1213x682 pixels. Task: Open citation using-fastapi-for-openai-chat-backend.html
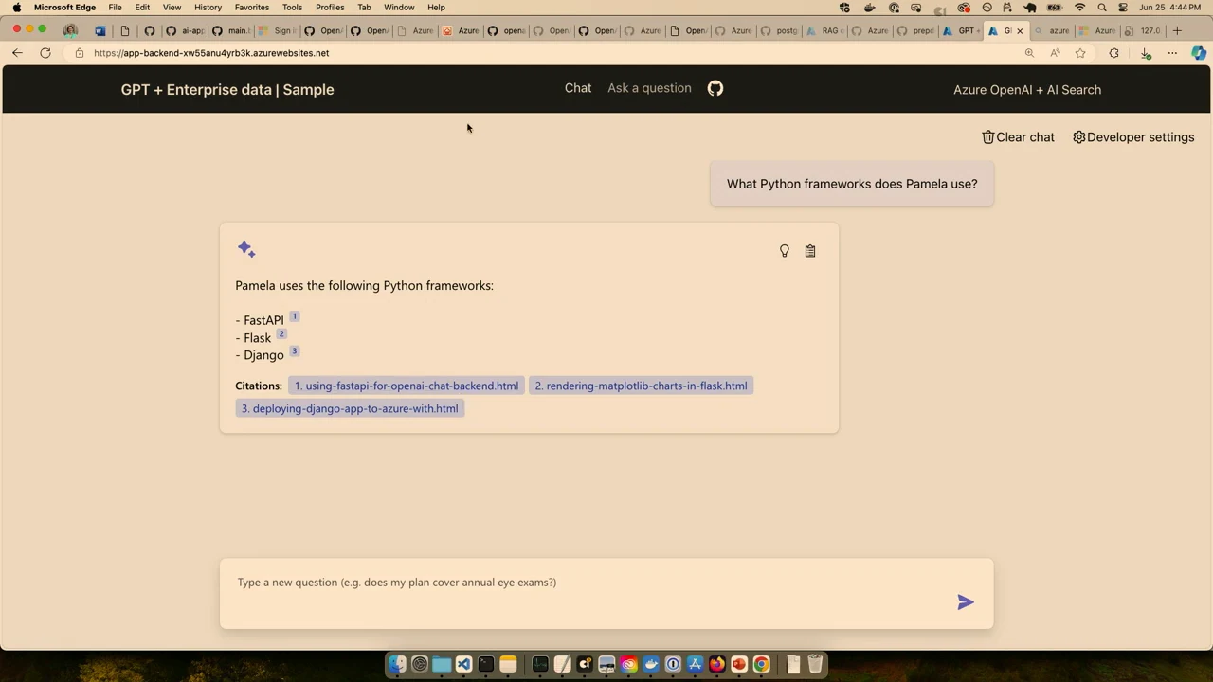click(x=406, y=386)
